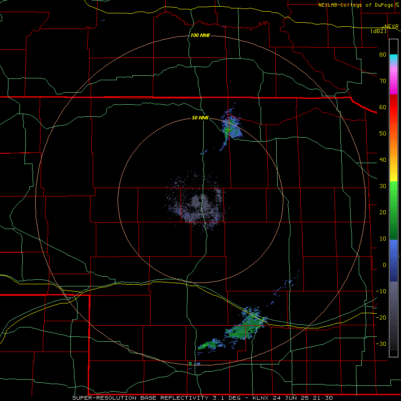The width and height of the screenshot is (401, 401).
Task: Click the 60 value on dBZ scale
Action: [383, 107]
